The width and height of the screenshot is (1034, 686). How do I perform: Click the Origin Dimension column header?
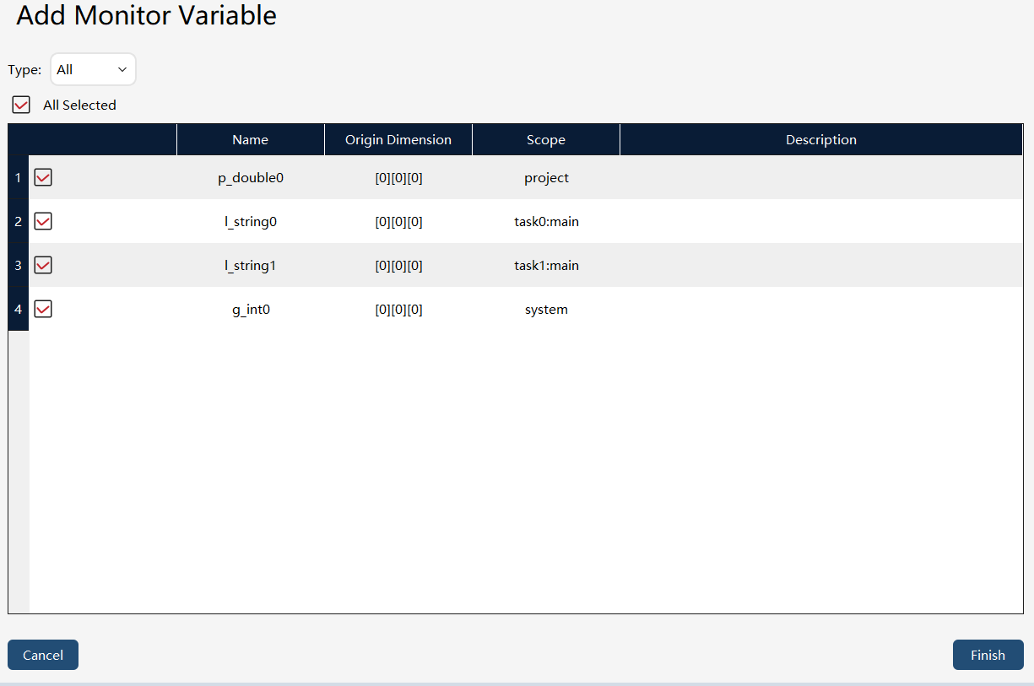coord(398,140)
